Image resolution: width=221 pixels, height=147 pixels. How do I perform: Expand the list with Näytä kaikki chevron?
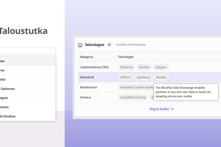[172, 109]
